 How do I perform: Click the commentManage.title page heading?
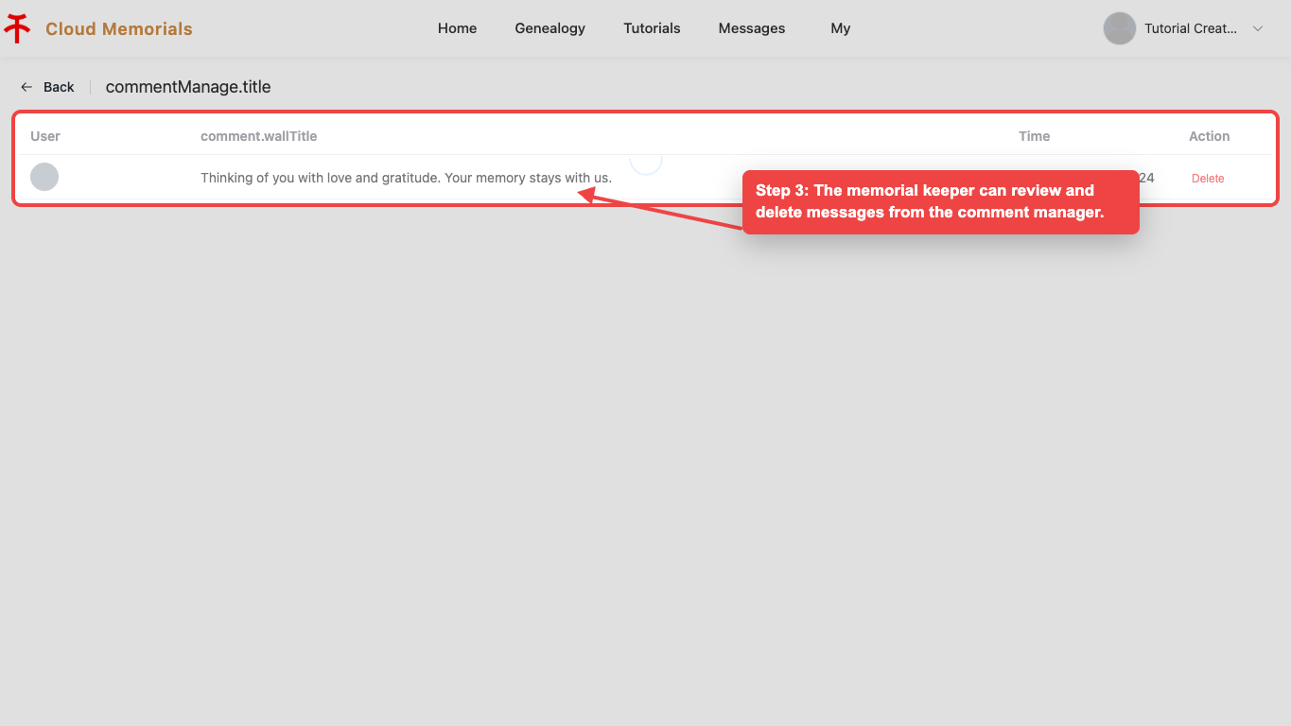pyautogui.click(x=188, y=87)
